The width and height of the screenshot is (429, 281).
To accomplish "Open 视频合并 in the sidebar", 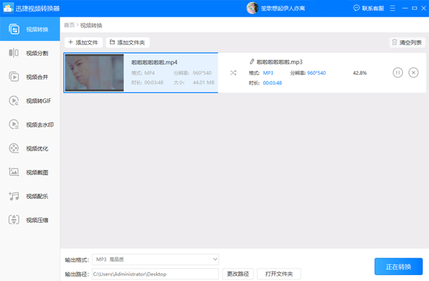I will 29,77.
